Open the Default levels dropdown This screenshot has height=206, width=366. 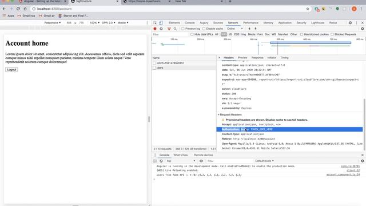click(x=264, y=161)
